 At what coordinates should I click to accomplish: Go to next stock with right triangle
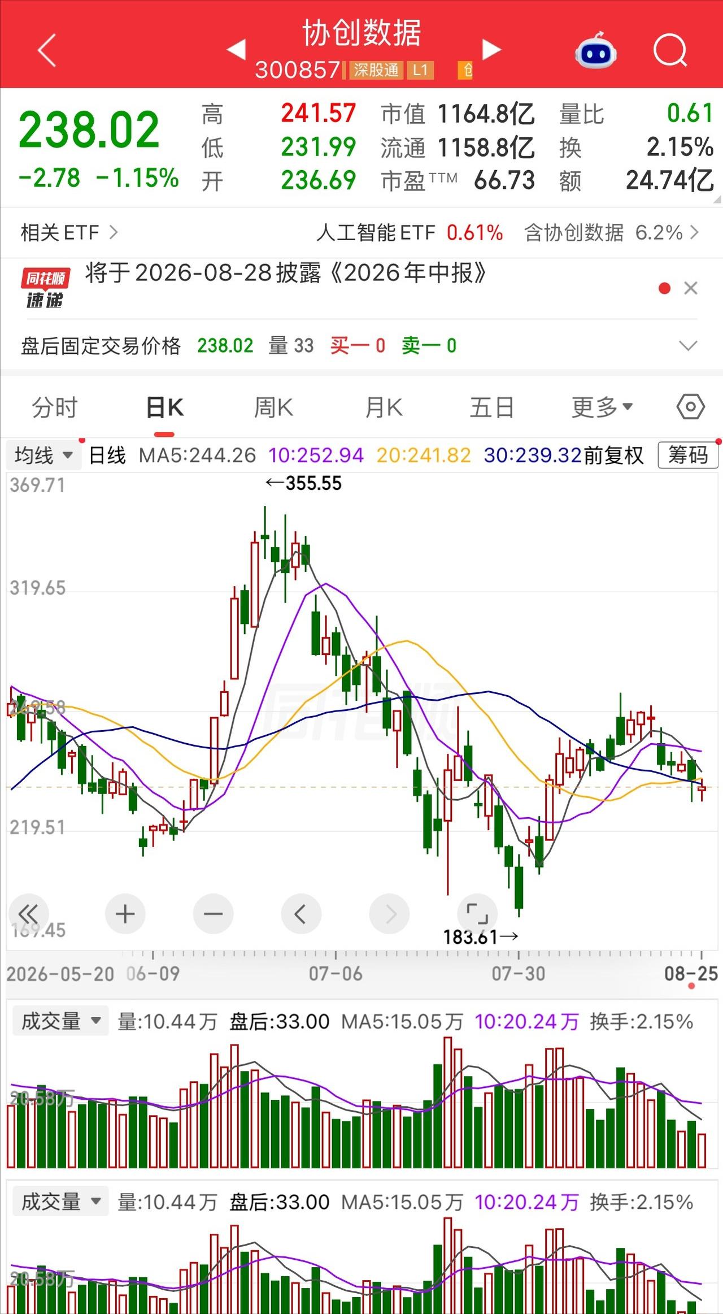pyautogui.click(x=491, y=49)
